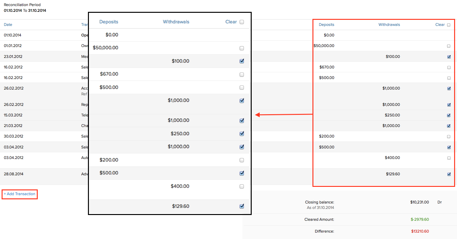Click Deposits header in the enlarged inset

(109, 22)
